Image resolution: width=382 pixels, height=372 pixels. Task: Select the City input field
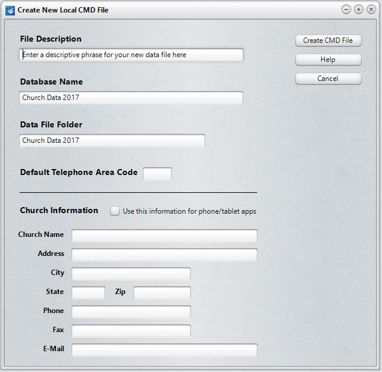pyautogui.click(x=131, y=274)
